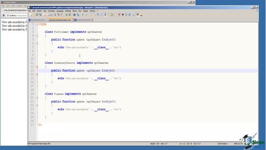Close all documents via toolbar icon
The height and width of the screenshot is (150, 266).
tap(47, 15)
